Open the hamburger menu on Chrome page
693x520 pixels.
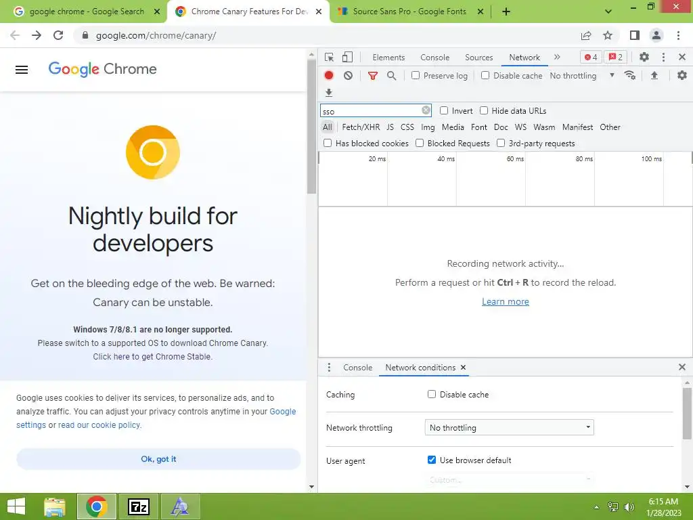point(22,70)
